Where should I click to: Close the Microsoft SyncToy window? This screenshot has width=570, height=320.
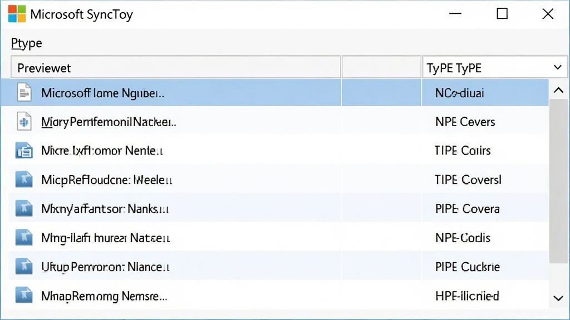pos(548,14)
